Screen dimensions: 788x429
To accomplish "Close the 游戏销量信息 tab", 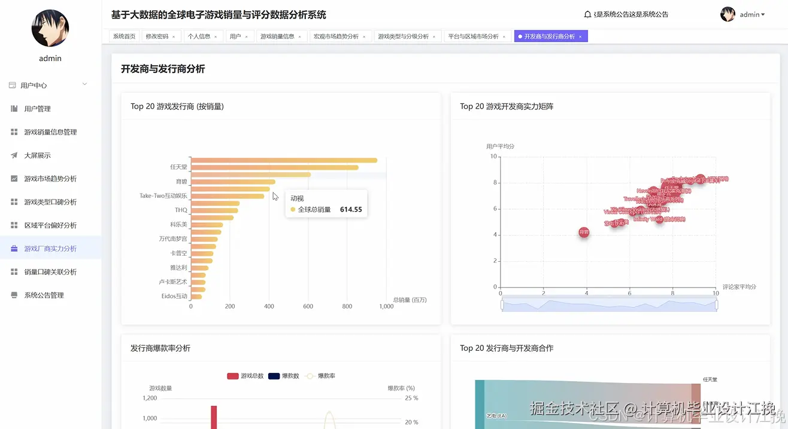I will click(299, 36).
